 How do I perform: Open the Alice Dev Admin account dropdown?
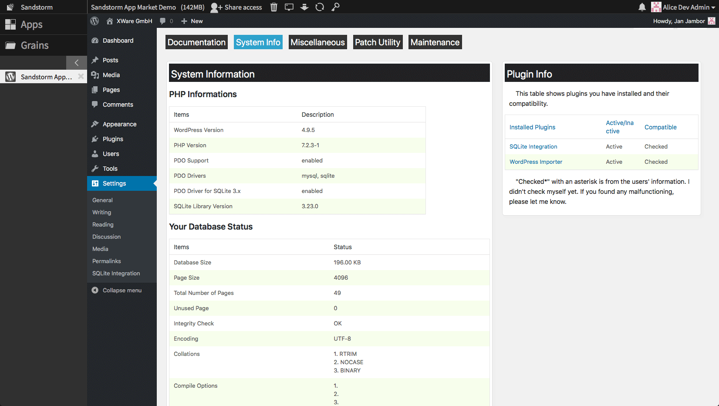click(x=683, y=7)
